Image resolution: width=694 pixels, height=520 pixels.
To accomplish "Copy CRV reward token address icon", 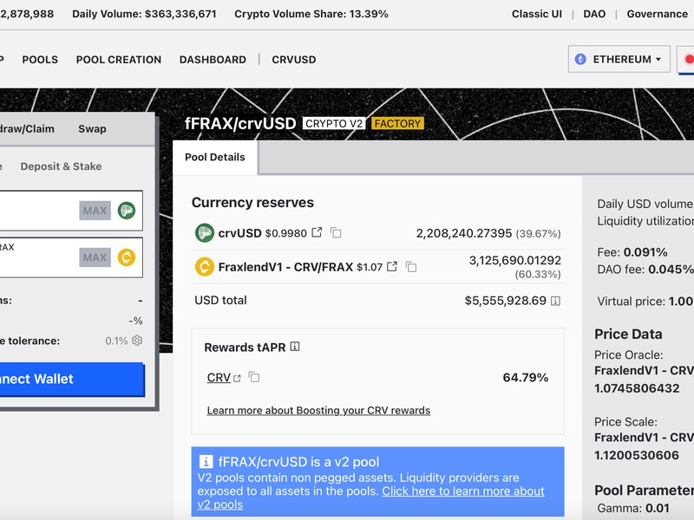I will pos(254,377).
